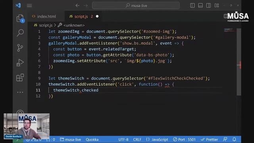The image size is (254, 143).
Task: Open the Explorer view
Action: 20,18
